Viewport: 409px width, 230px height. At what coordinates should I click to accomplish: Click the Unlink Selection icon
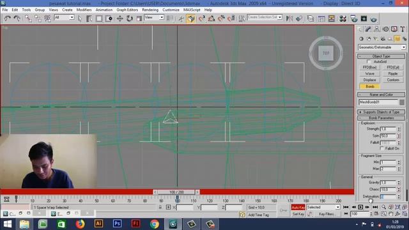(x=38, y=19)
